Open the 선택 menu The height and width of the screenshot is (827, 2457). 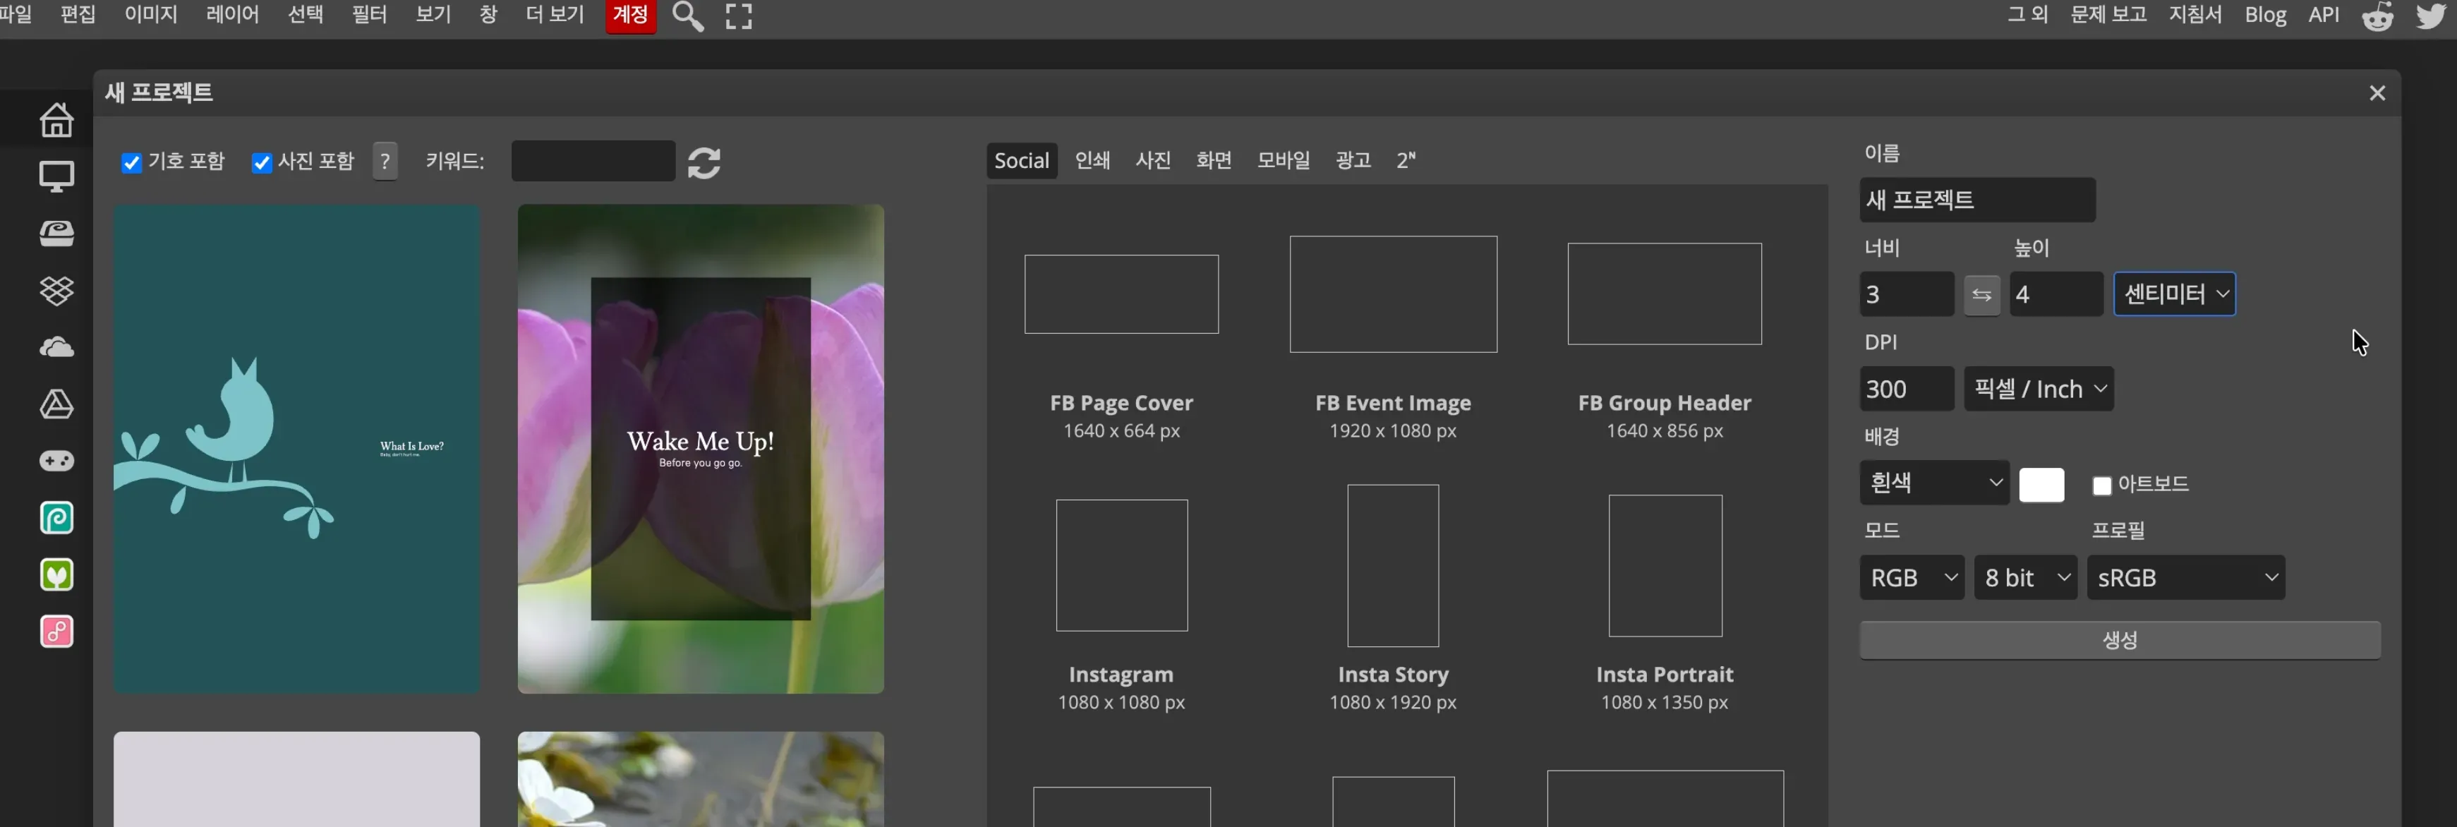coord(306,16)
